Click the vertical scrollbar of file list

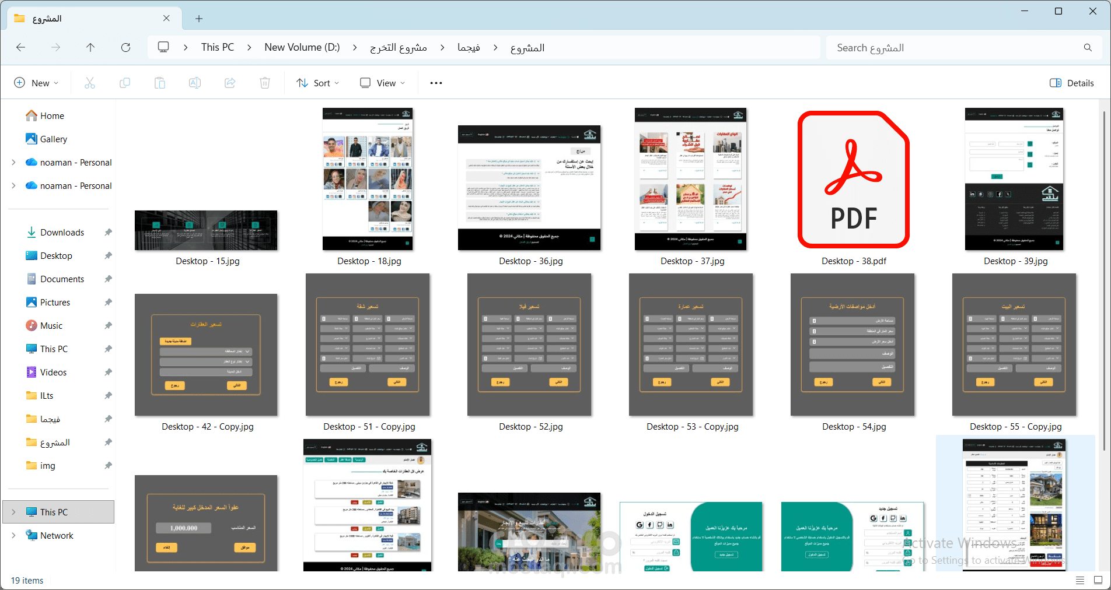[1103, 280]
